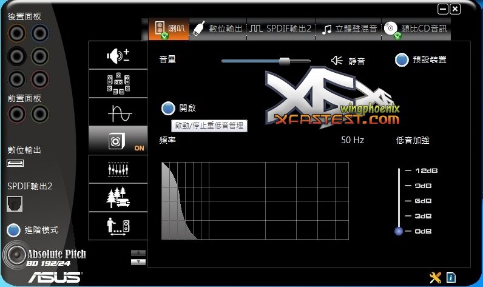Click the HDMI digital output connector icon
The height and width of the screenshot is (287, 483).
pos(15,163)
